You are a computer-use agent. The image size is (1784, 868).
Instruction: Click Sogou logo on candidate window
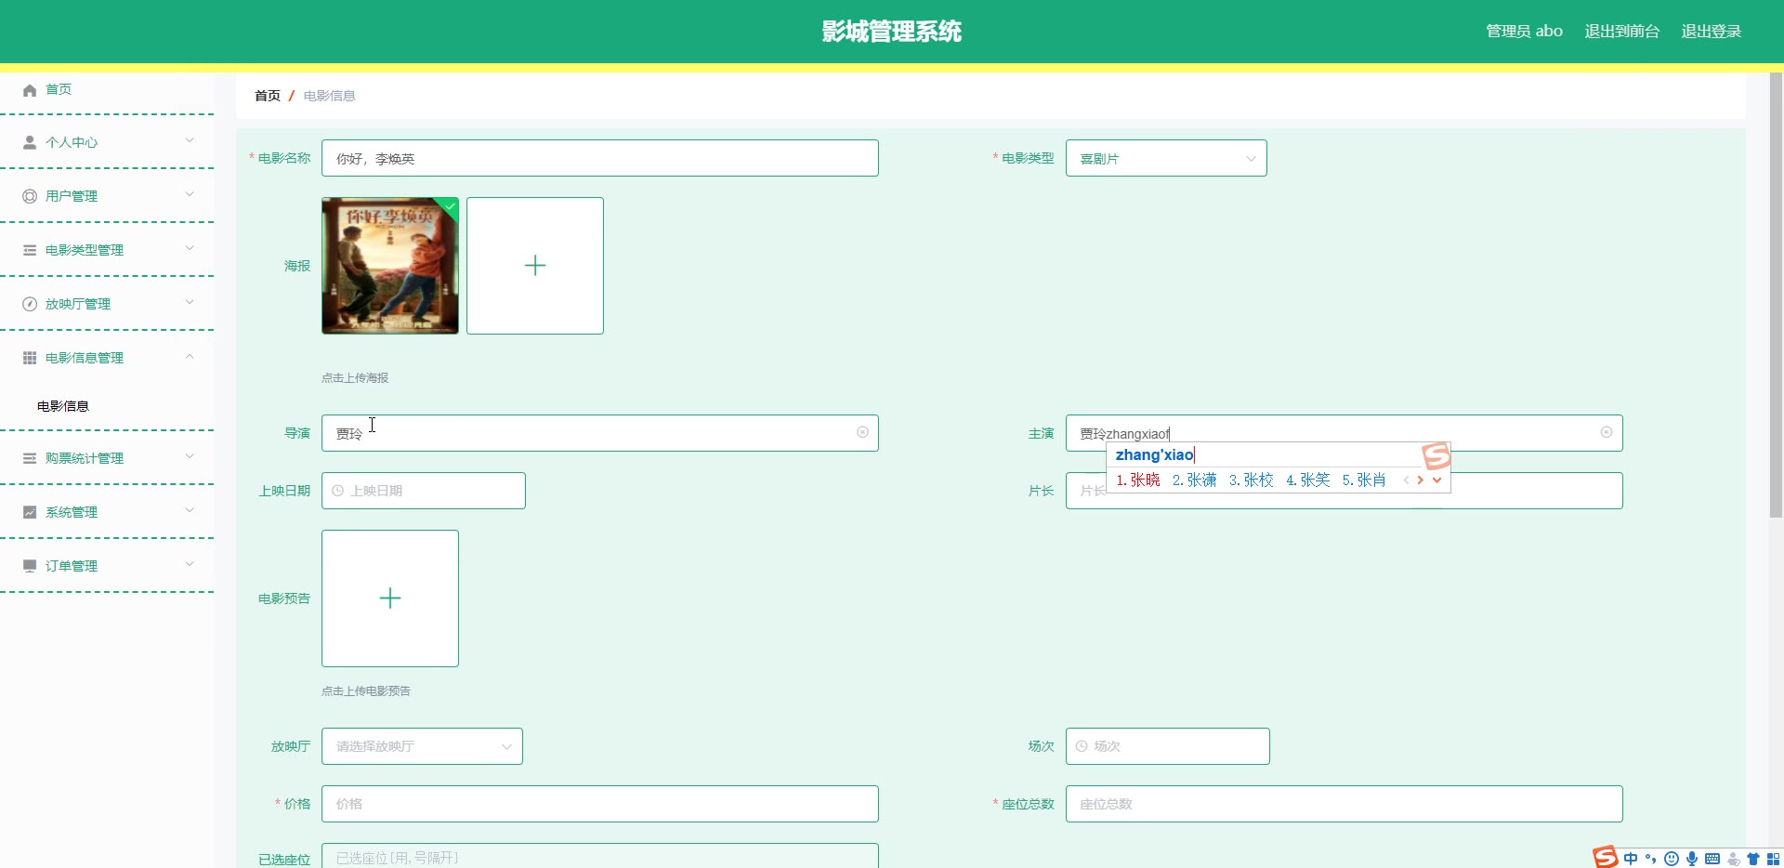tap(1436, 455)
